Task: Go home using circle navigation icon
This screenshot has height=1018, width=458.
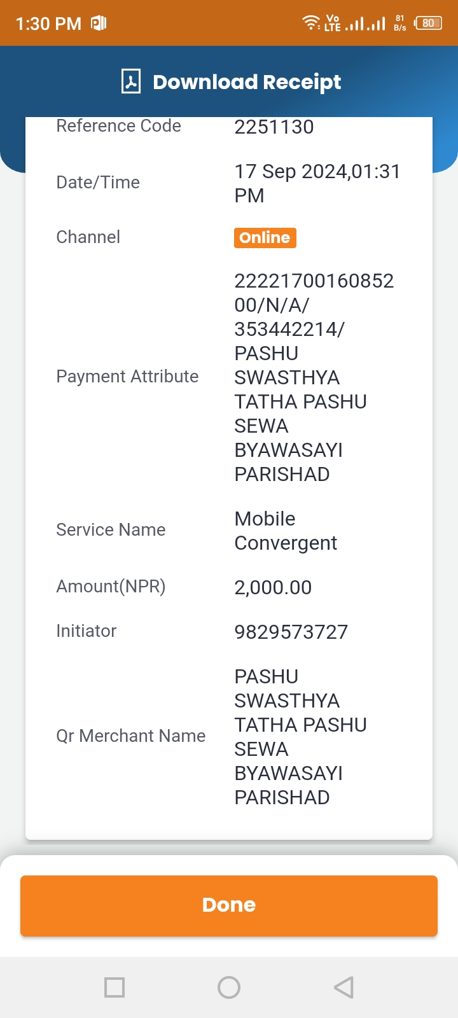Action: 229,987
